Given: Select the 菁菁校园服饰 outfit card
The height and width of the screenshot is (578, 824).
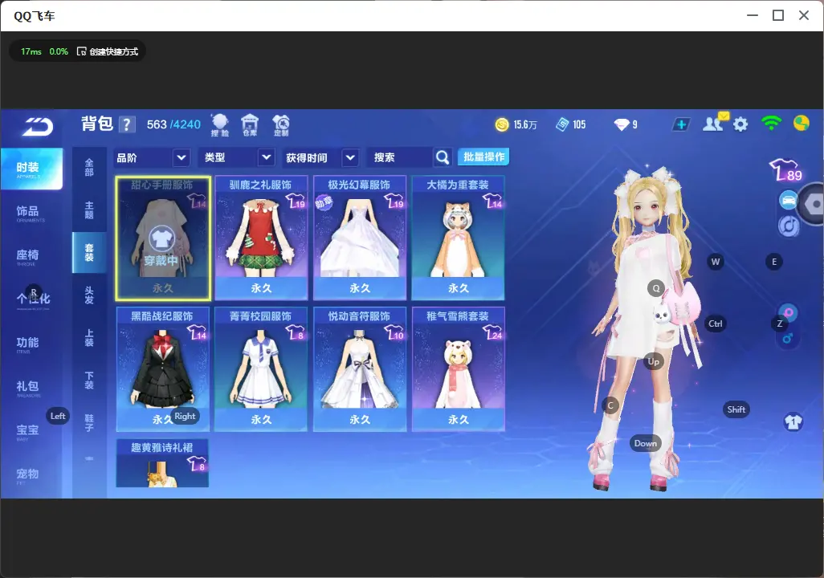Looking at the screenshot, I should point(261,369).
